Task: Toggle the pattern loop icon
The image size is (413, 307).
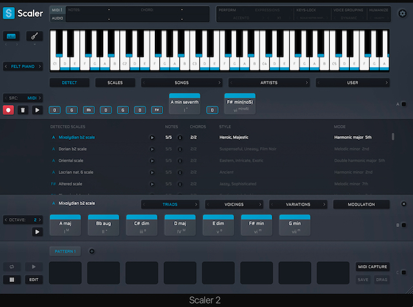Action: pos(12,267)
